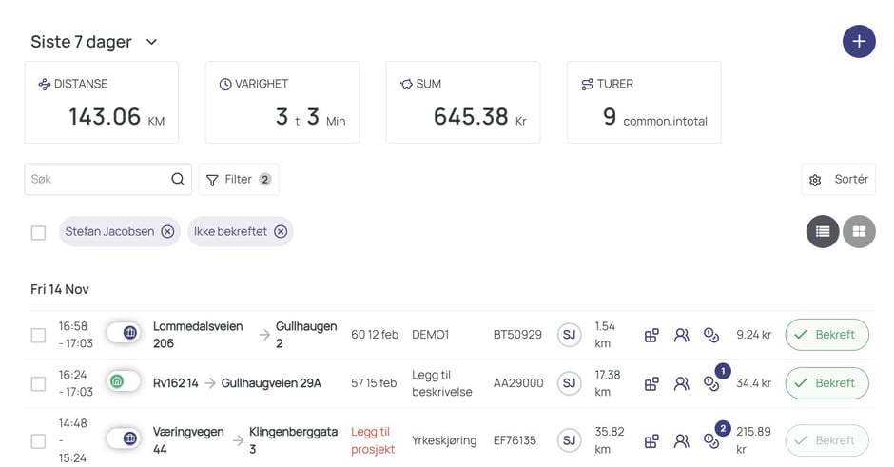Open the Sortér settings
The image size is (894, 467).
[839, 179]
